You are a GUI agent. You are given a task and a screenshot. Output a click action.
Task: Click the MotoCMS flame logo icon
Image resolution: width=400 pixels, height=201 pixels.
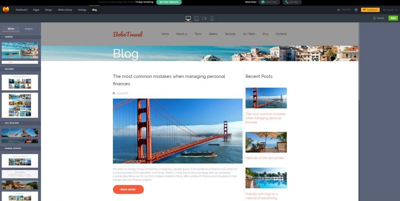5,10
